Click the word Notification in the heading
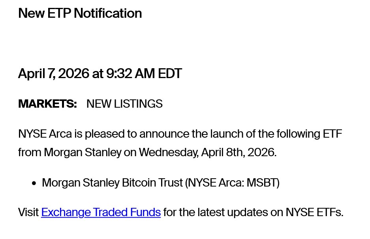 [x=107, y=13]
